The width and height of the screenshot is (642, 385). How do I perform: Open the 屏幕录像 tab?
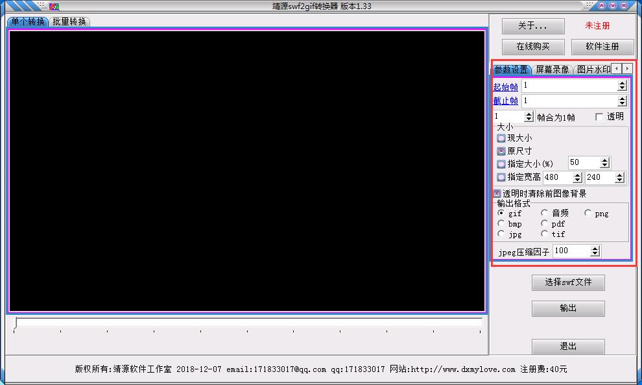[552, 69]
